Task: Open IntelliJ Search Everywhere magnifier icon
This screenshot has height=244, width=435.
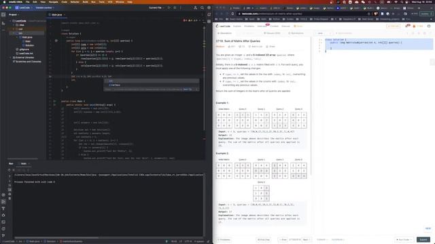Action: tap(203, 7)
